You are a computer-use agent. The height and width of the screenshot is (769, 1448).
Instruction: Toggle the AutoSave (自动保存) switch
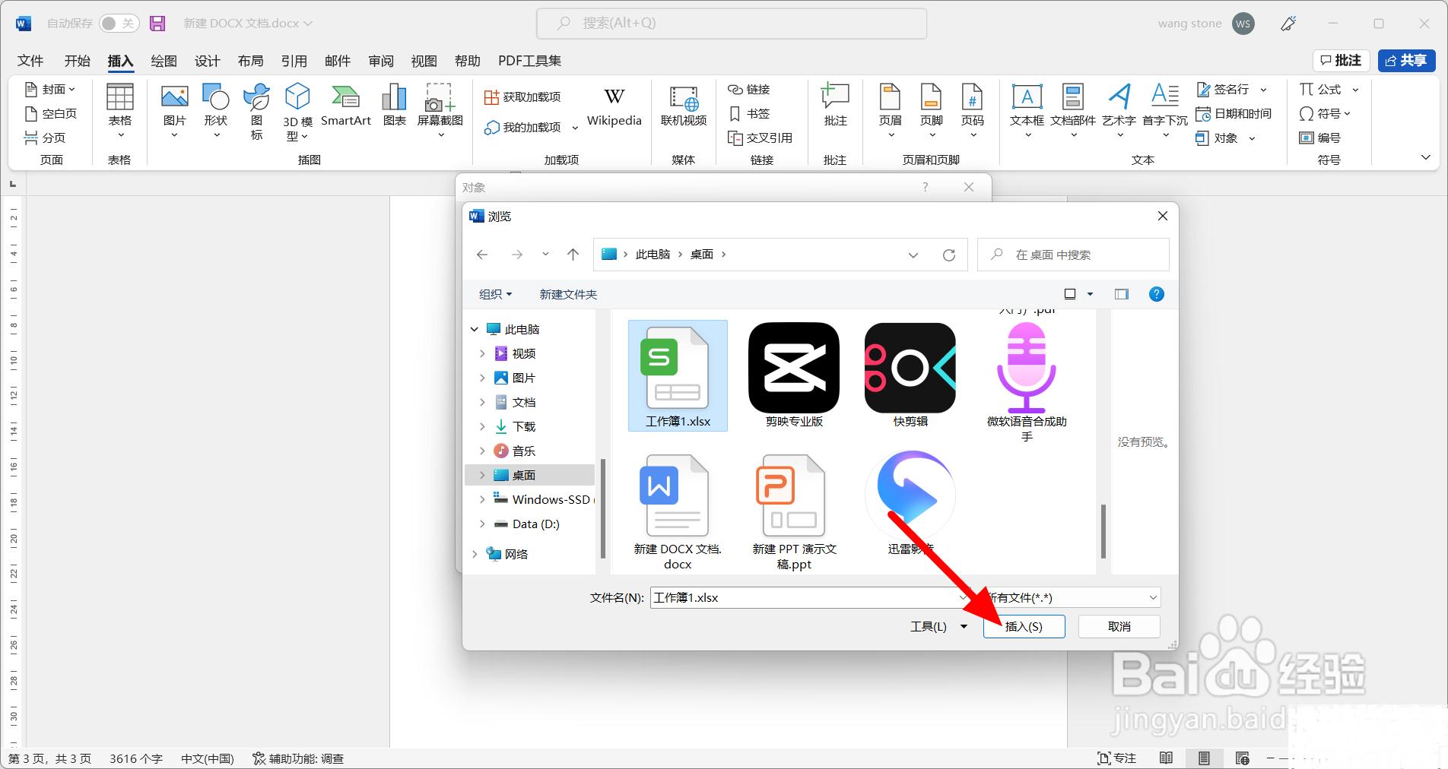pyautogui.click(x=119, y=24)
